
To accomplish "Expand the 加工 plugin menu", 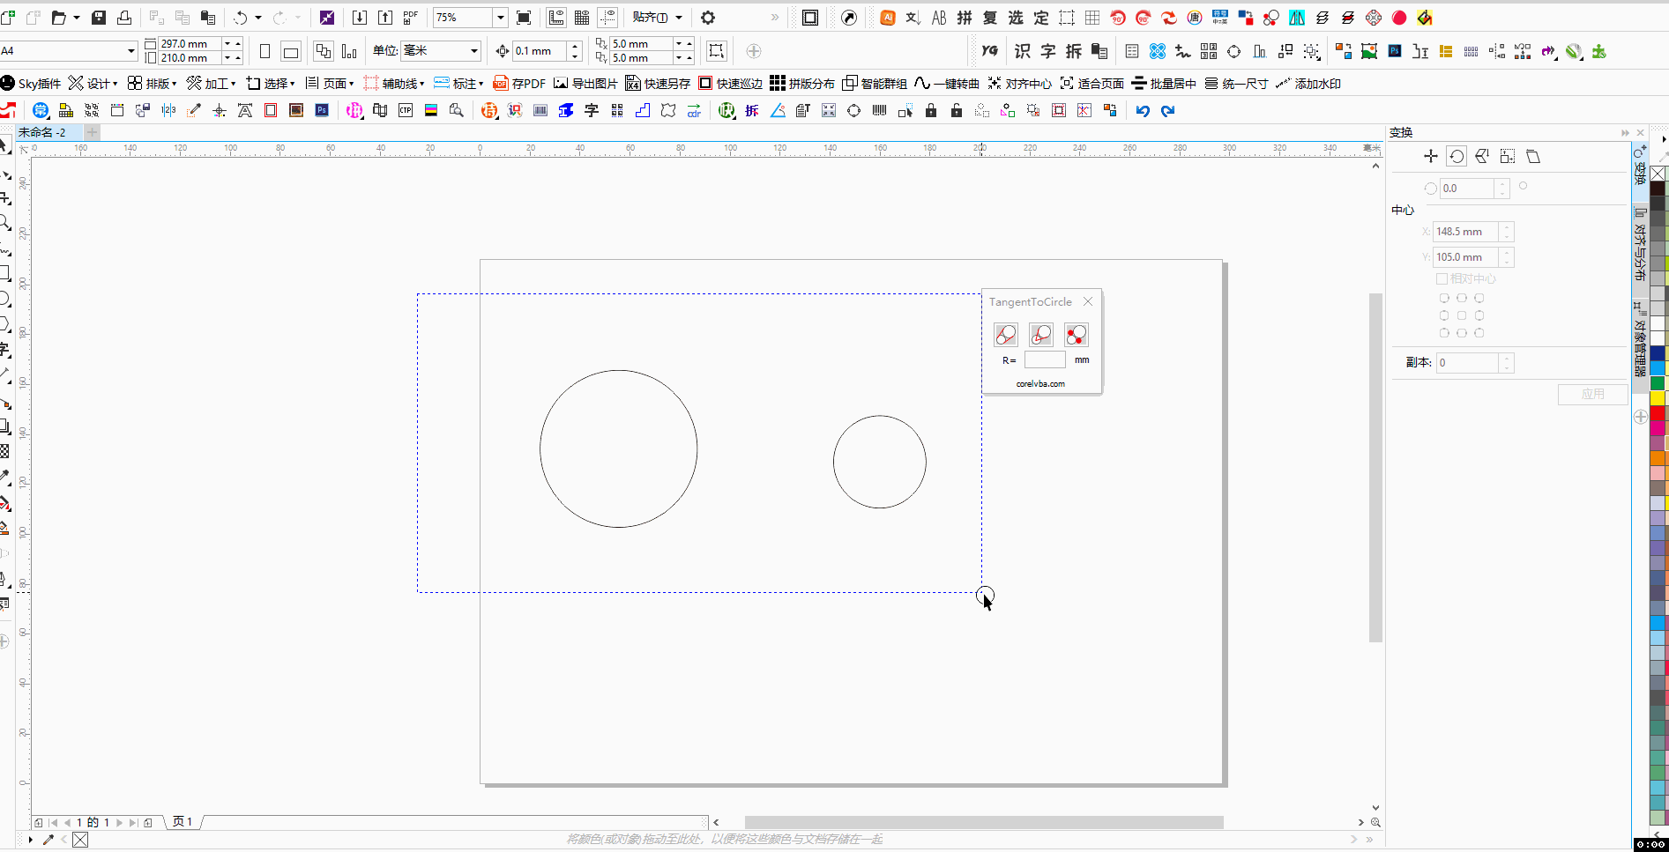I will [212, 84].
